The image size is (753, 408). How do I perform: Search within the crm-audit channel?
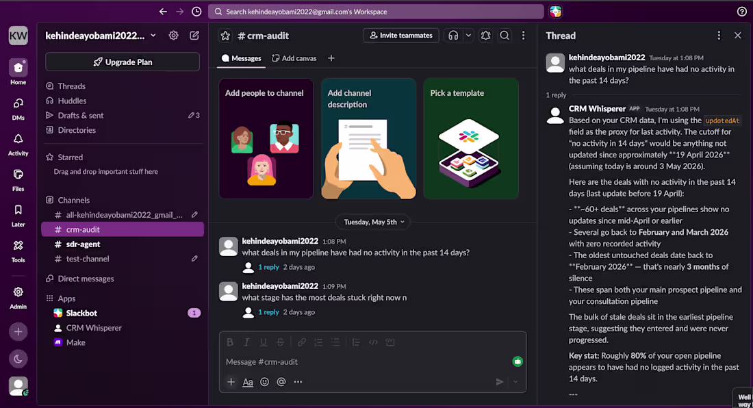(x=505, y=36)
